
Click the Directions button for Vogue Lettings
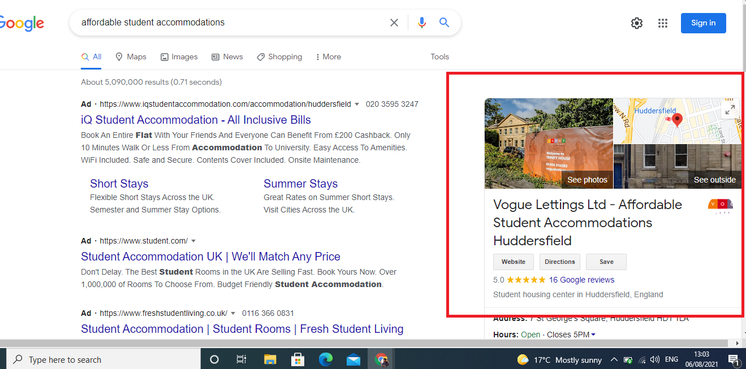[x=559, y=262]
